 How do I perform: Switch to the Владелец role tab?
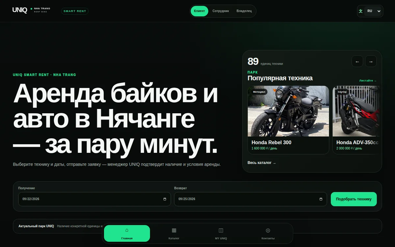click(244, 11)
